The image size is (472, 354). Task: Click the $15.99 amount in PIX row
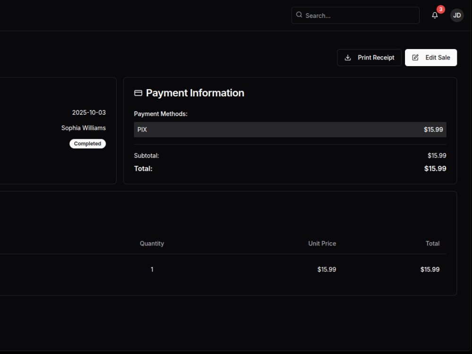point(433,130)
